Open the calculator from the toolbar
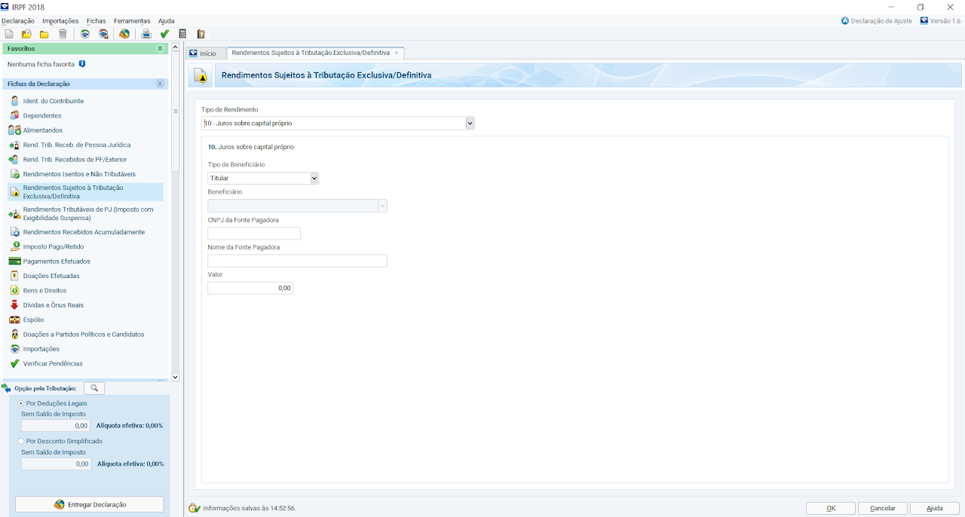Viewport: 965px width, 517px height. point(182,34)
